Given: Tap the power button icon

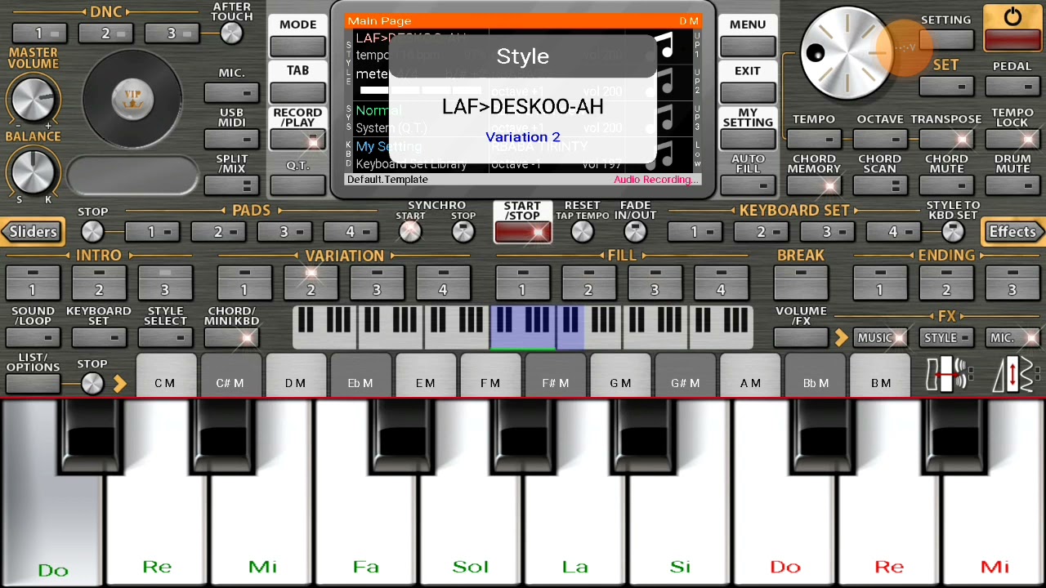Looking at the screenshot, I should coord(1012,18).
